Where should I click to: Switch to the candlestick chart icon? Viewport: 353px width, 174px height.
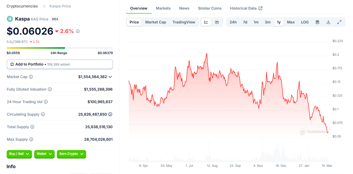point(217,22)
